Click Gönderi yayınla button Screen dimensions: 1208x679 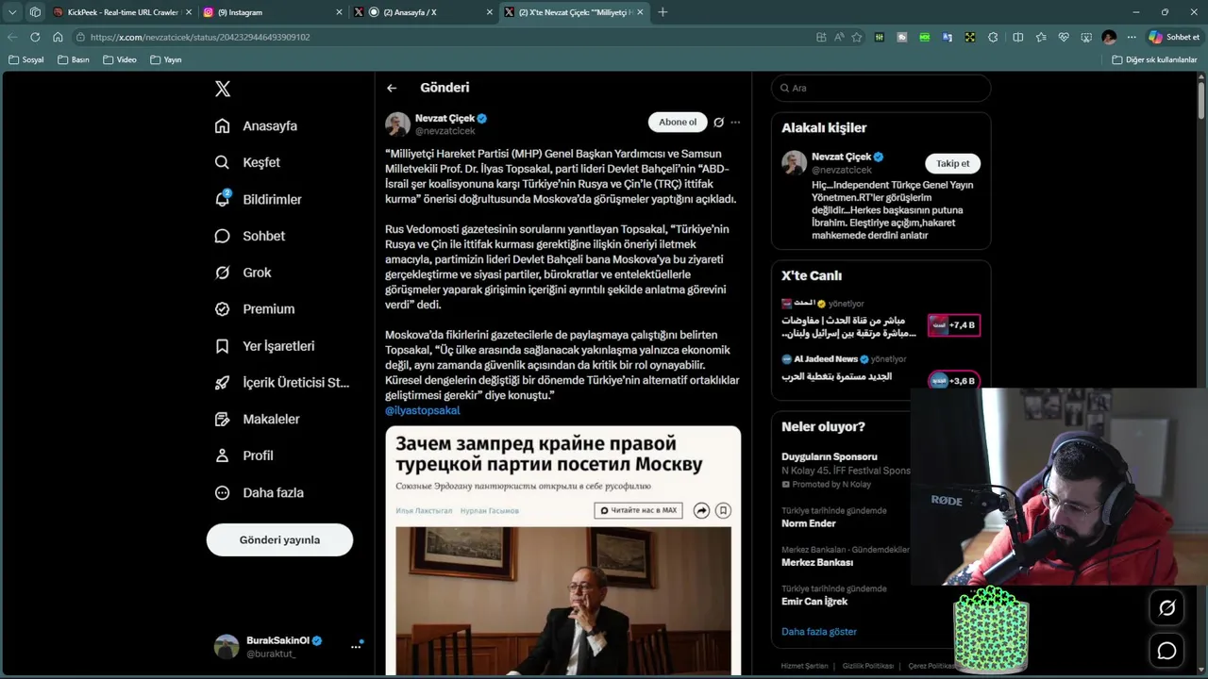[x=279, y=540]
